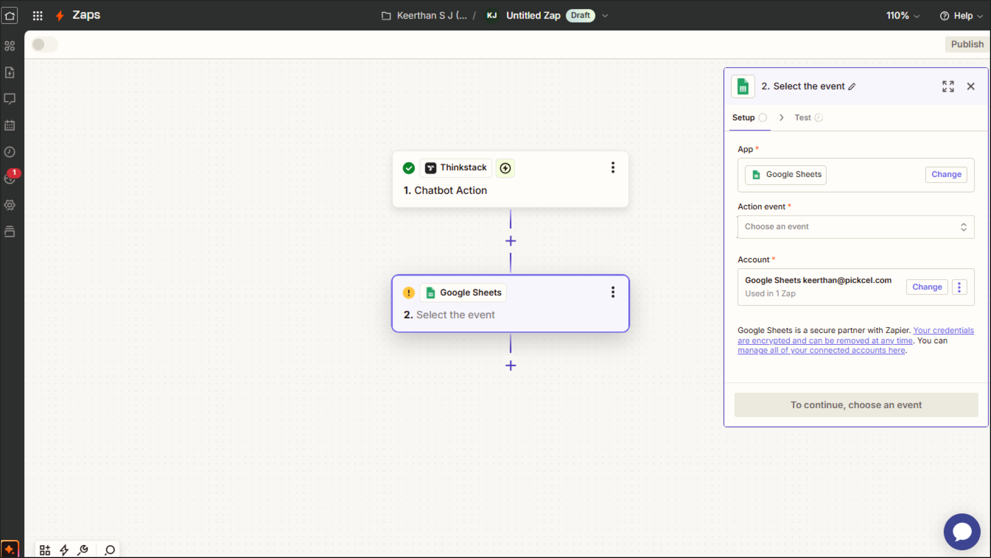Open the file import icon in sidebar

(x=10, y=72)
